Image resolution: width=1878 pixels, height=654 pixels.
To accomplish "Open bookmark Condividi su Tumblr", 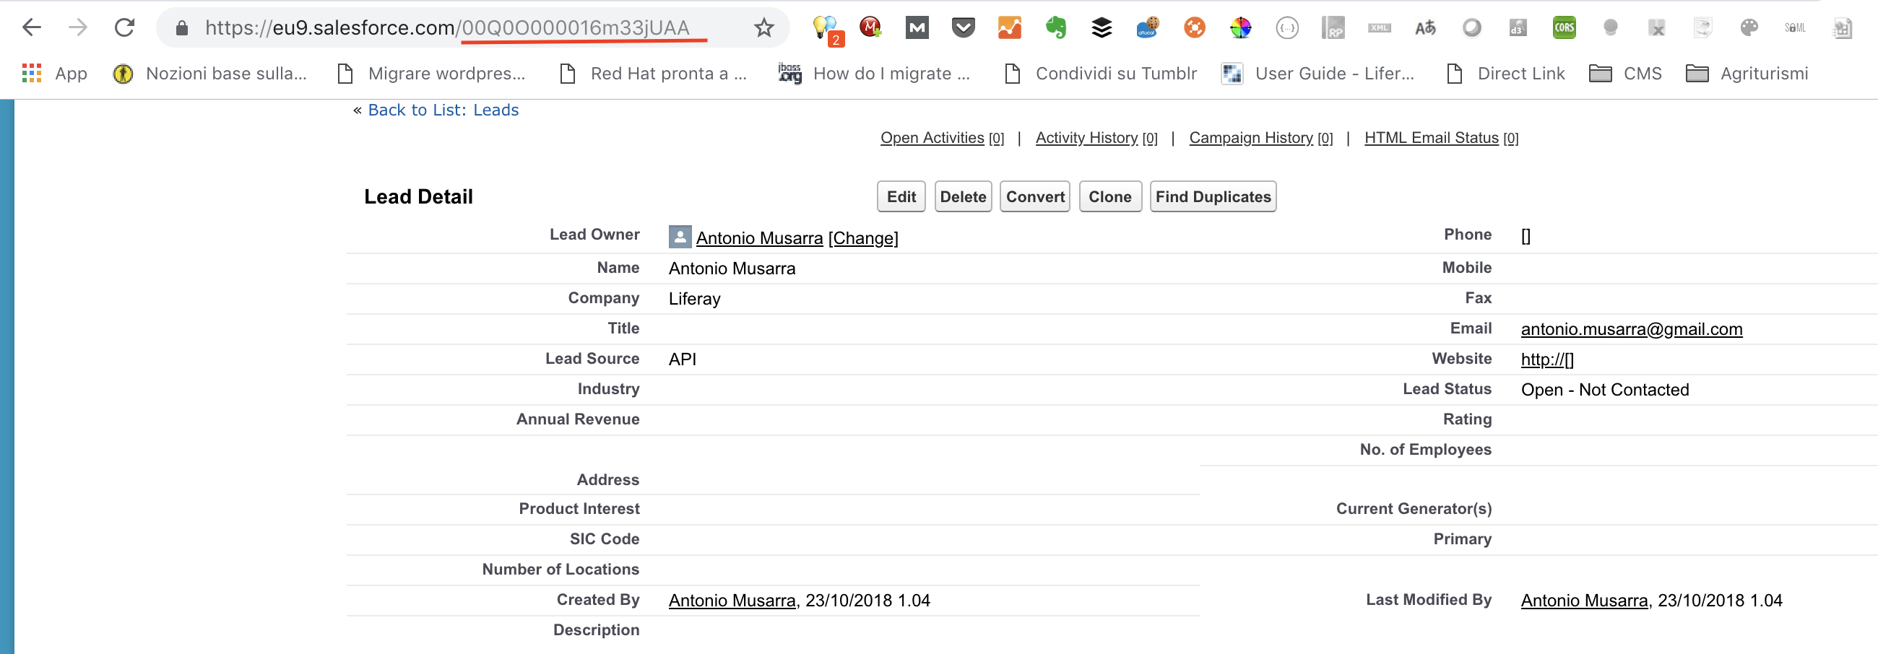I will [1101, 74].
